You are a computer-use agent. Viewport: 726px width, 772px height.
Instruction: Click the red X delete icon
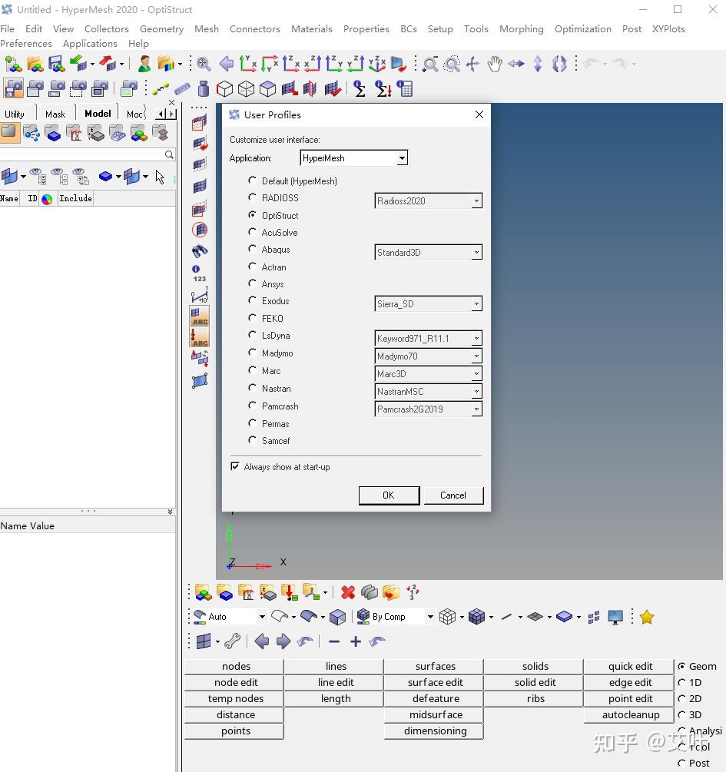coord(348,592)
